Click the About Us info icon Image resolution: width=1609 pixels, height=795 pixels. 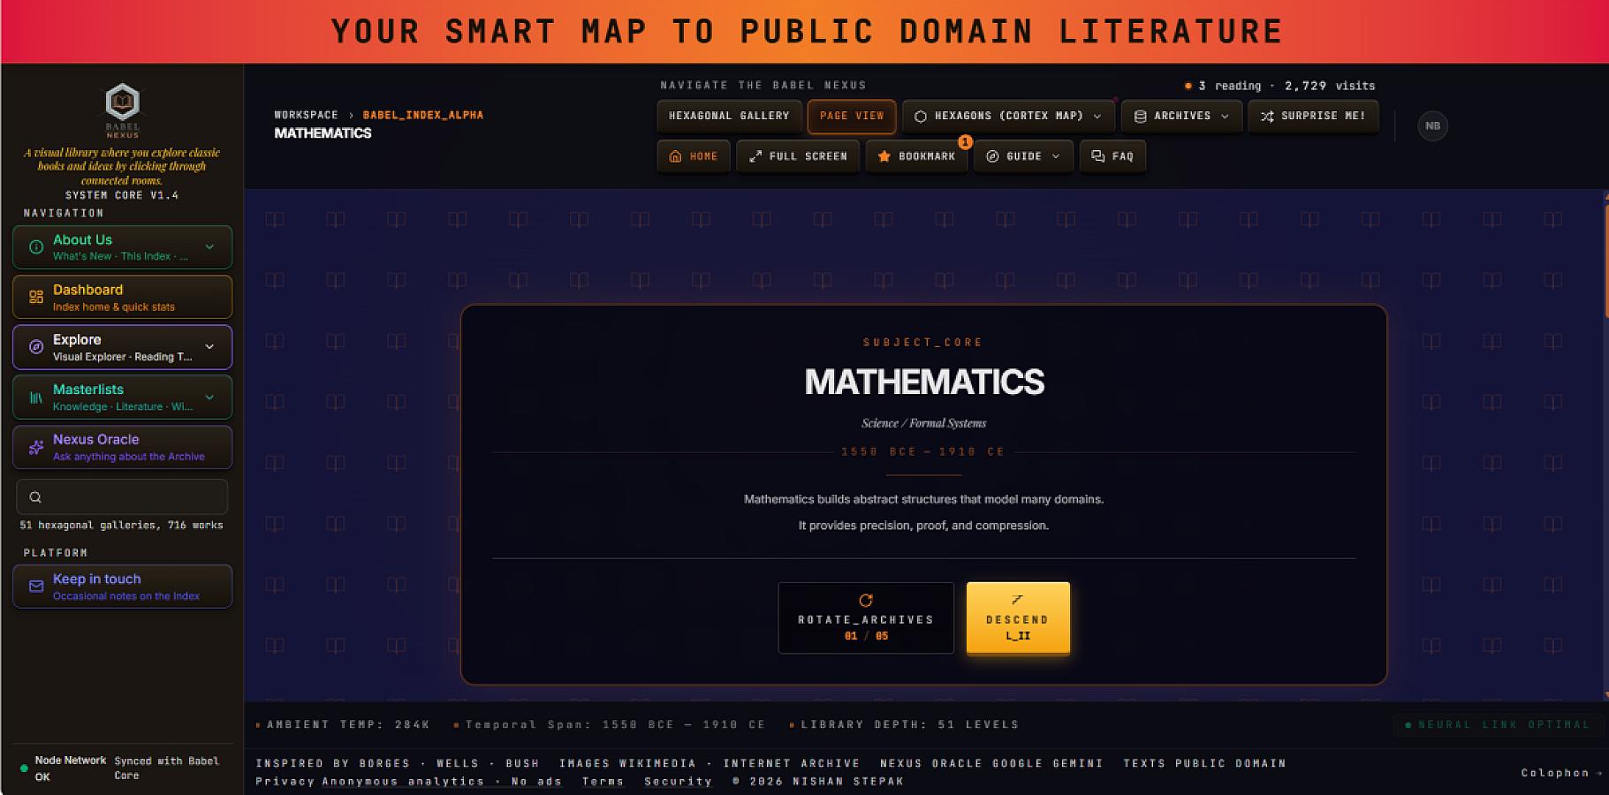[36, 247]
